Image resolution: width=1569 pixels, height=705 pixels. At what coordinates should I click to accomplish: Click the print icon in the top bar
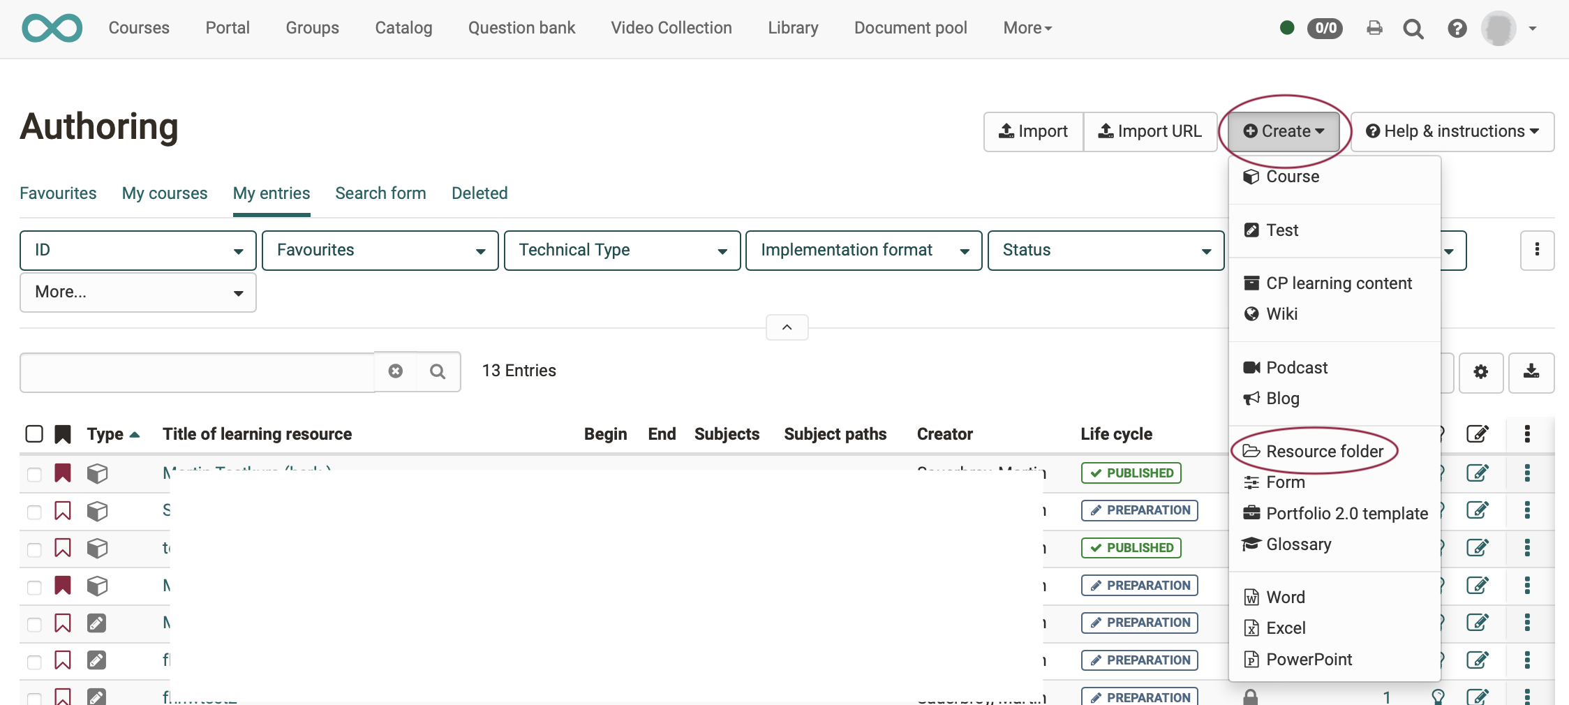[1374, 29]
